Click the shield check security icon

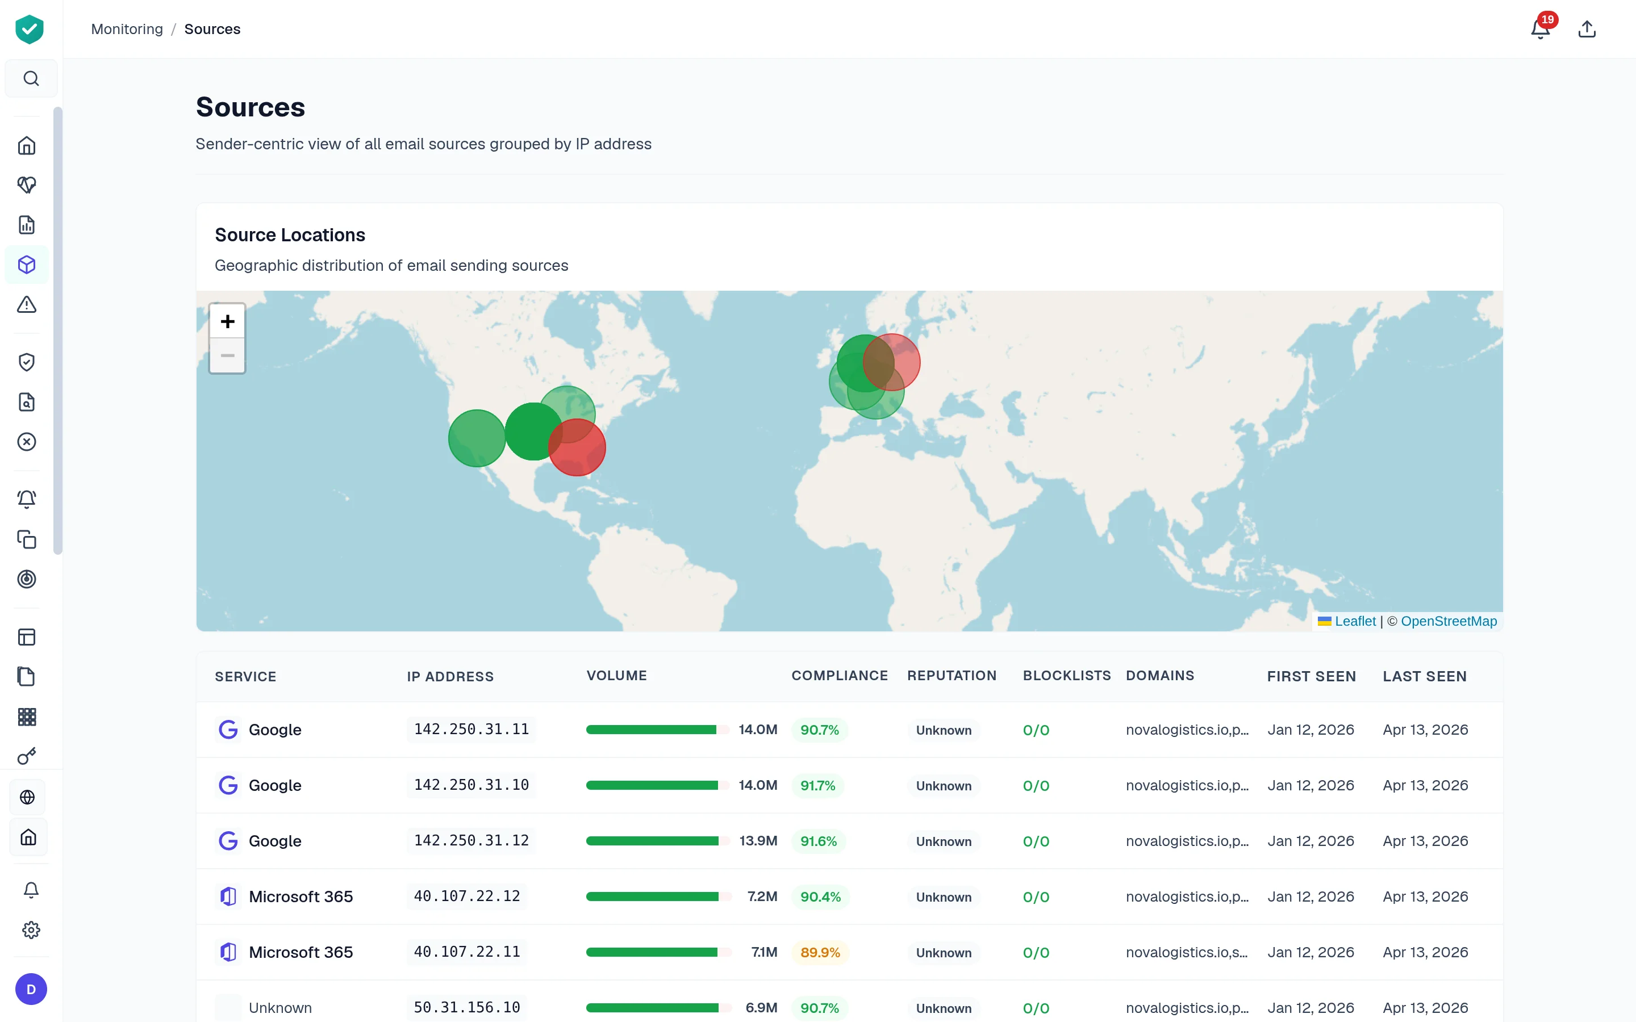pos(27,362)
